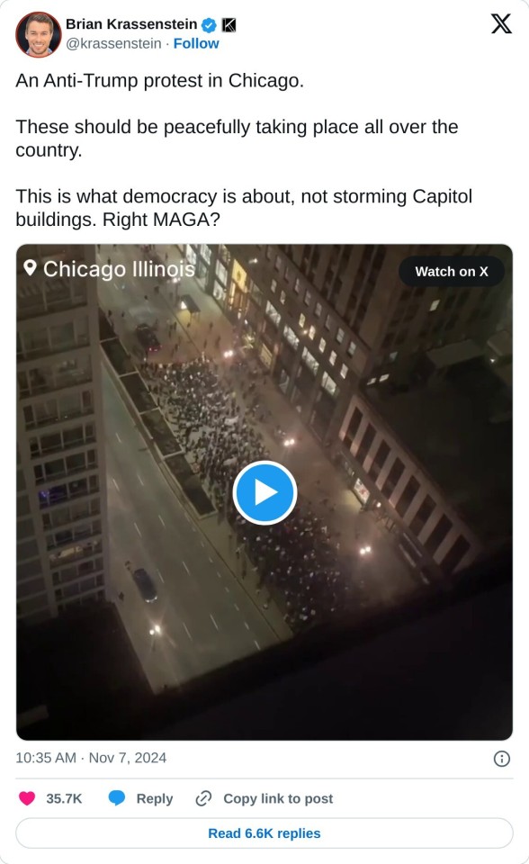
Task: Click the blue verified checkmark badge
Action: pos(209,25)
